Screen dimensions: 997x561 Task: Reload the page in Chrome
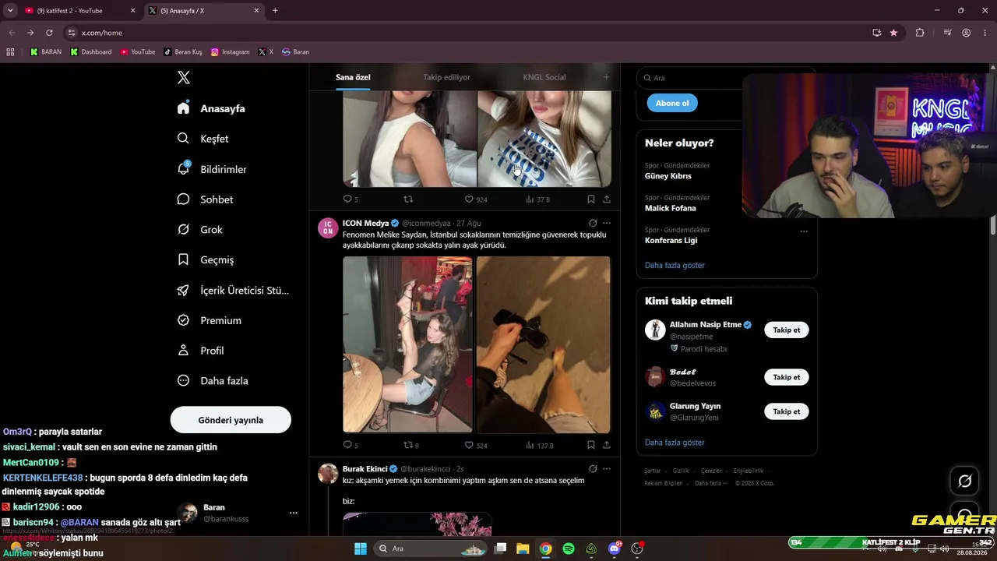[x=49, y=33]
